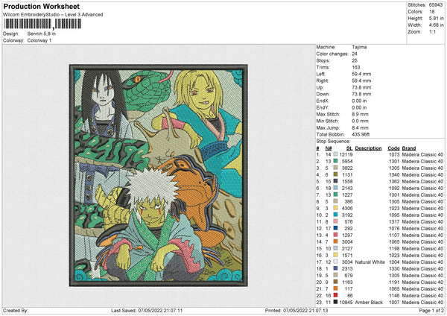Click the Stops value '25'
This screenshot has height=316, width=447.
coord(355,60)
